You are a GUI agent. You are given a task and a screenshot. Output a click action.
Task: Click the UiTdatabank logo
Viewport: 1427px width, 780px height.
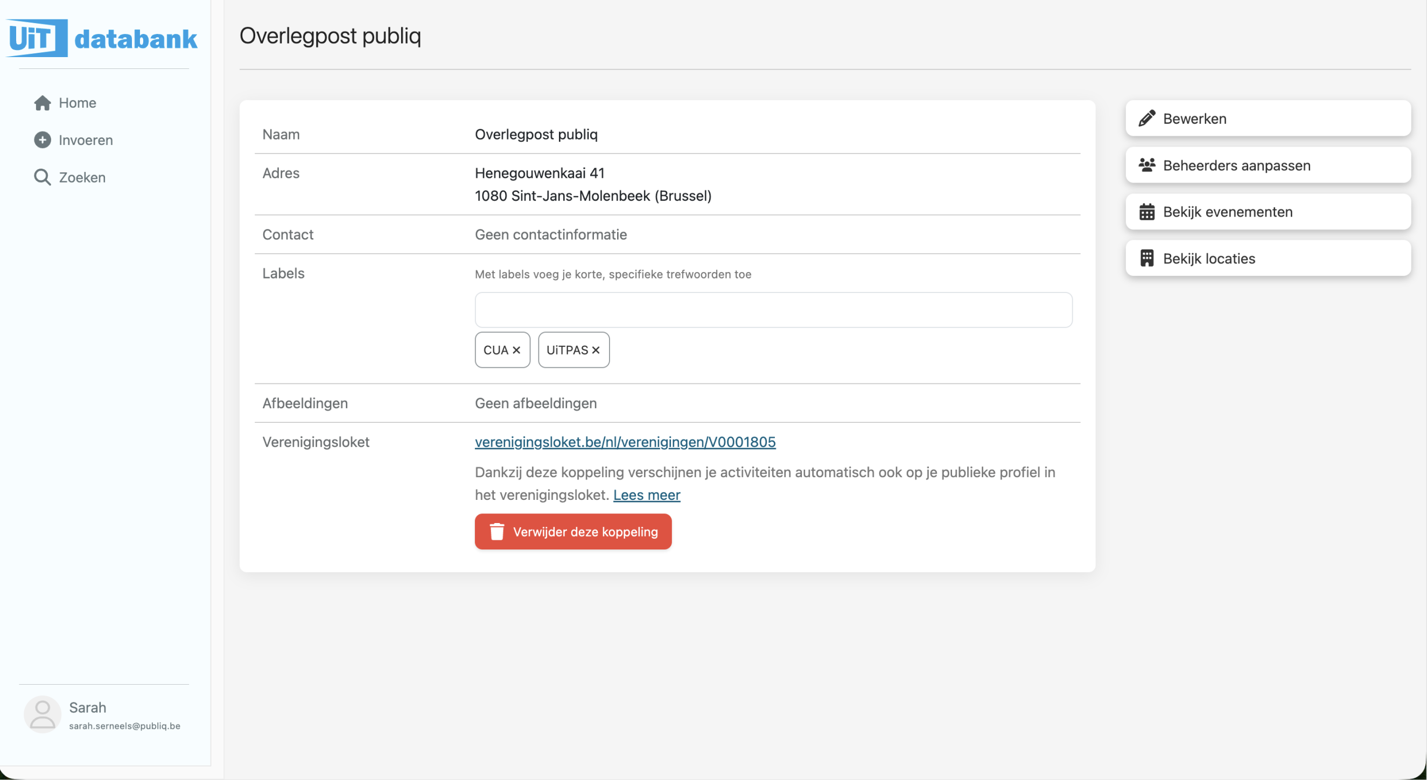pyautogui.click(x=103, y=38)
